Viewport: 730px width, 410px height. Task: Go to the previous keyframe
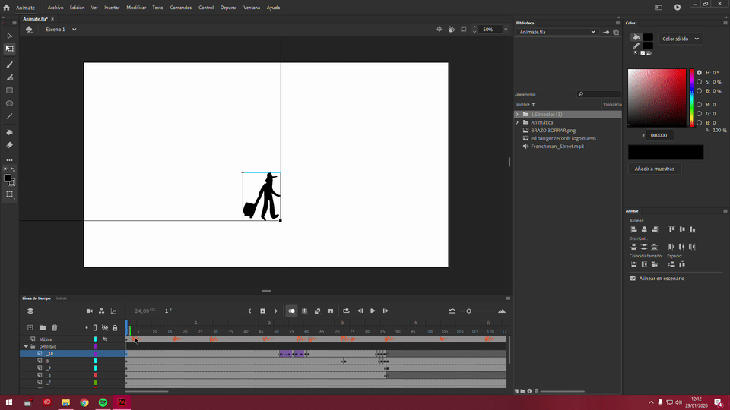tap(249, 311)
